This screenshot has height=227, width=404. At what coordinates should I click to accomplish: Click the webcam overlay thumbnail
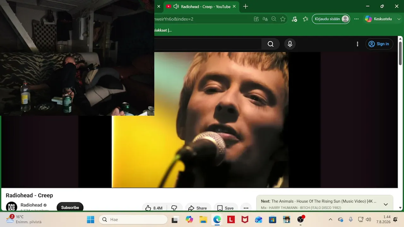tap(77, 58)
